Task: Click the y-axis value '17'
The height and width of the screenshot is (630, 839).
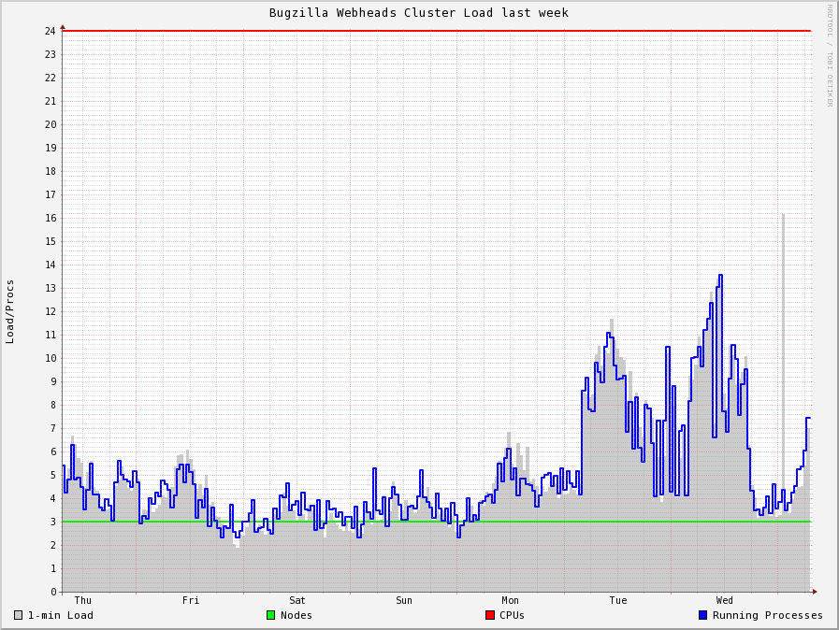Action: [51, 194]
